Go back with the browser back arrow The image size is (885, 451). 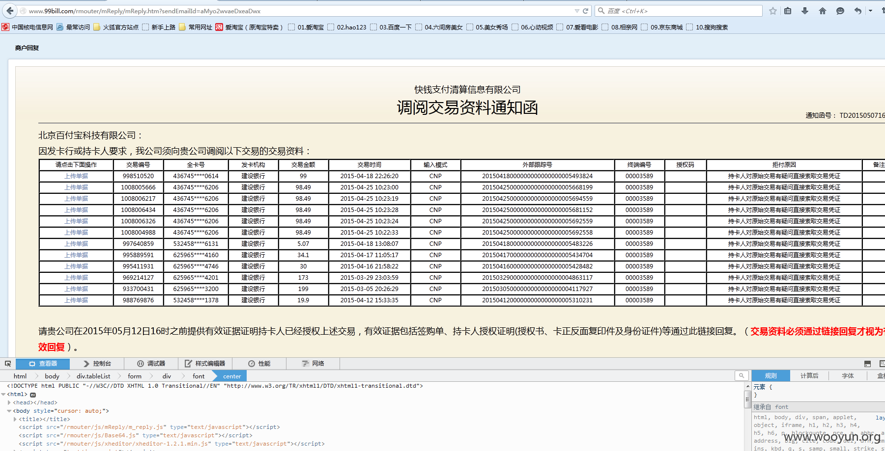point(10,11)
